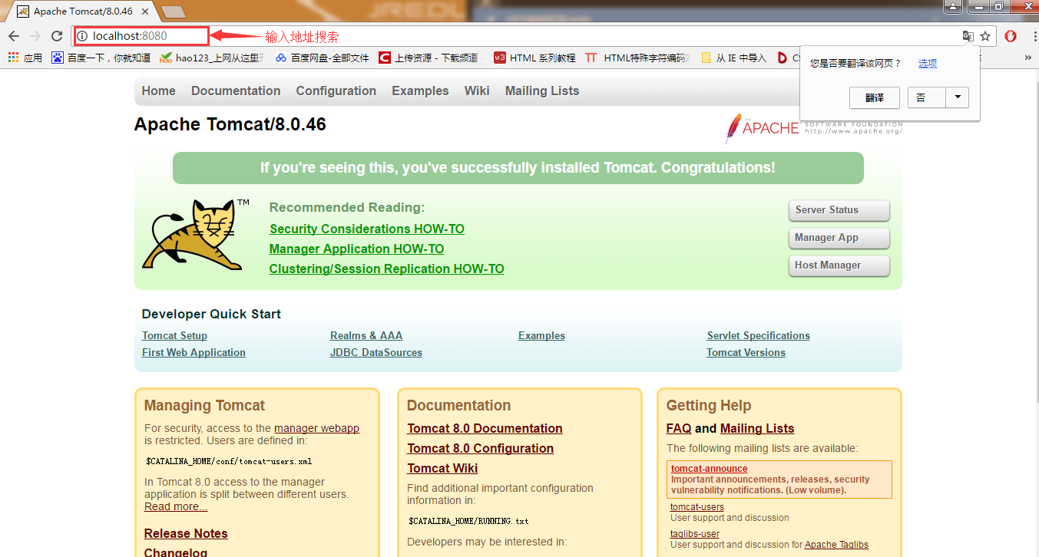This screenshot has width=1039, height=557.
Task: Open the Servlet Specifications link
Action: (x=759, y=335)
